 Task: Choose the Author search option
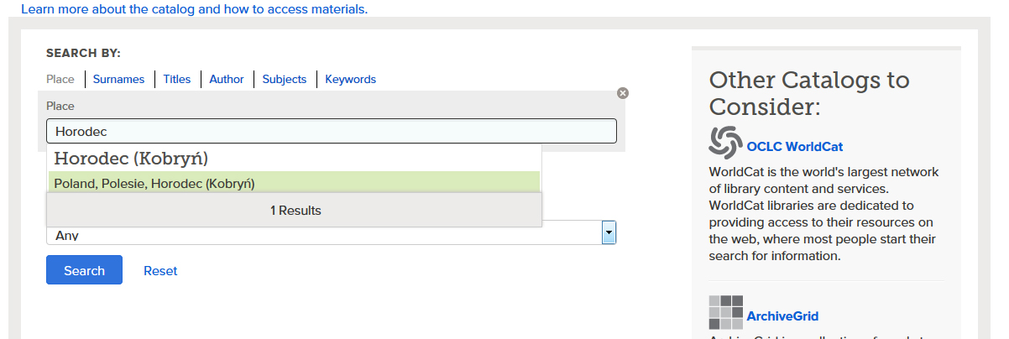[x=227, y=80]
